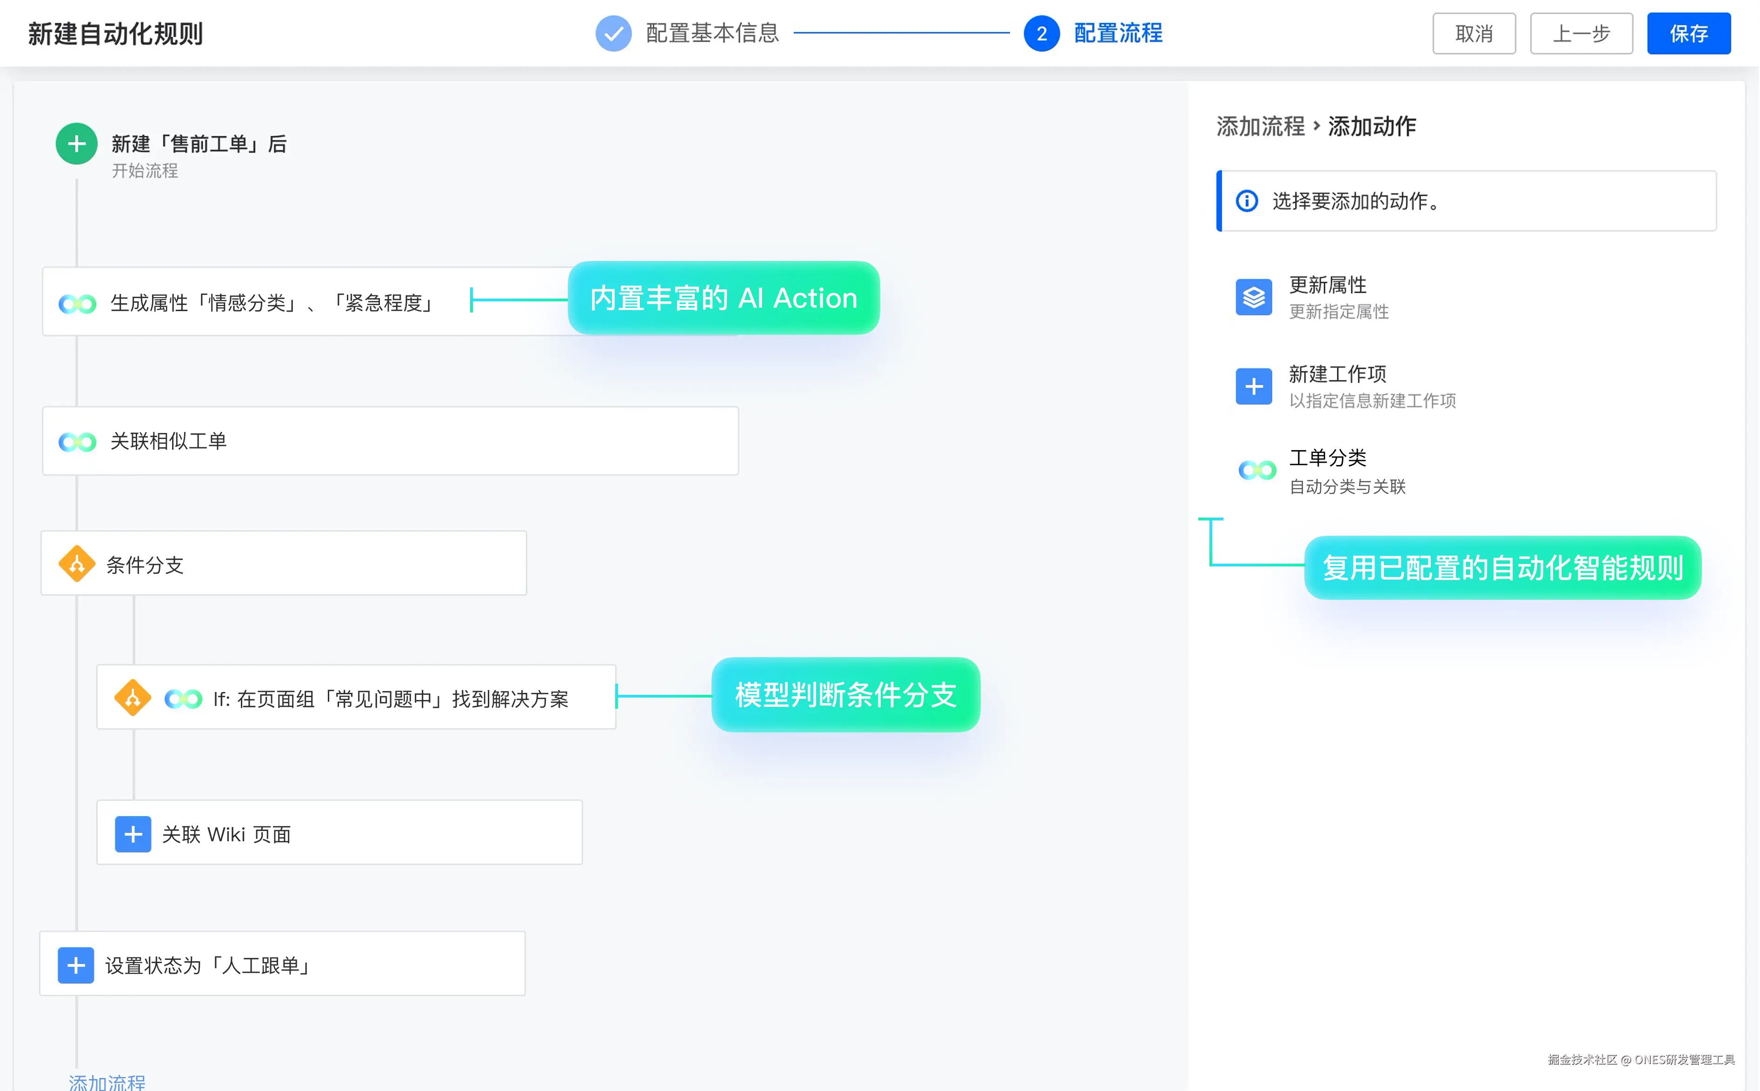Click layers icon for 更新属性 action
Image resolution: width=1760 pixels, height=1091 pixels.
(1254, 297)
